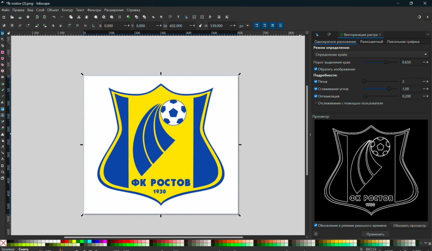Open Text and Font dialog
Screen dimensions: 432x251
(x=178, y=17)
